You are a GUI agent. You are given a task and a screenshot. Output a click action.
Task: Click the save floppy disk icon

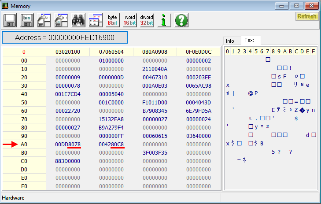click(x=10, y=20)
